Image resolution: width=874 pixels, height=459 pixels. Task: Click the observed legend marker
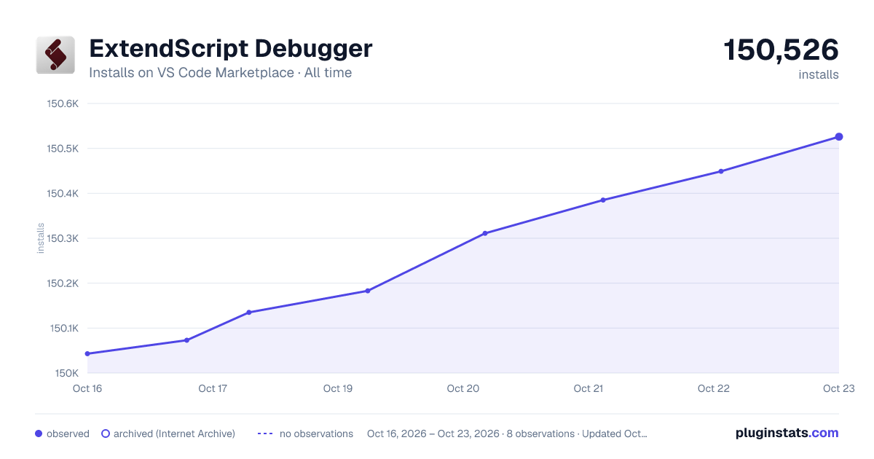click(x=39, y=433)
